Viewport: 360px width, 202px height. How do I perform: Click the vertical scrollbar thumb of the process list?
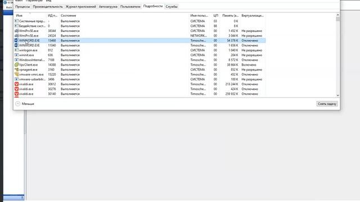(337, 19)
